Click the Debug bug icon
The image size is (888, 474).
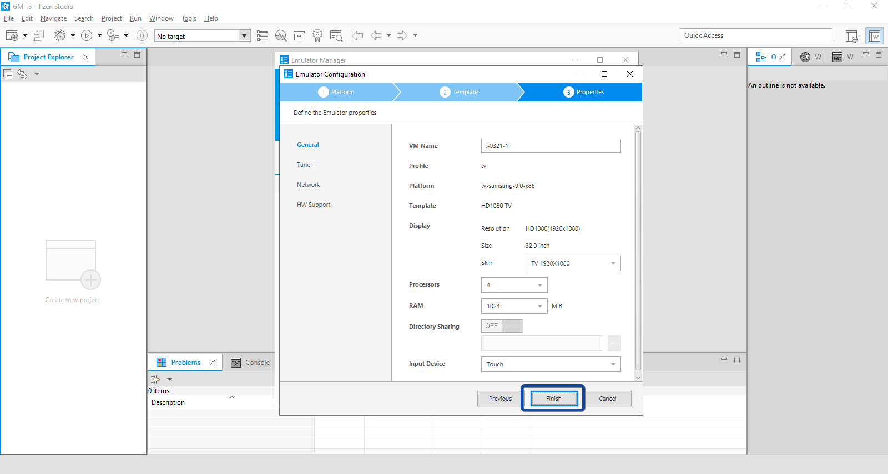(59, 35)
